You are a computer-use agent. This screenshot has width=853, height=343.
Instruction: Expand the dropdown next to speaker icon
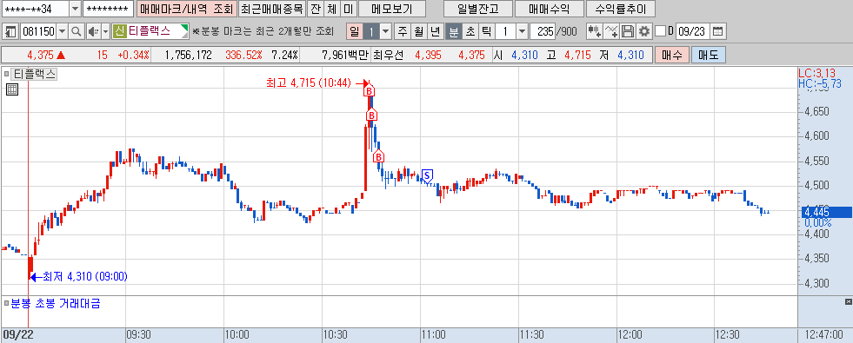coord(105,31)
